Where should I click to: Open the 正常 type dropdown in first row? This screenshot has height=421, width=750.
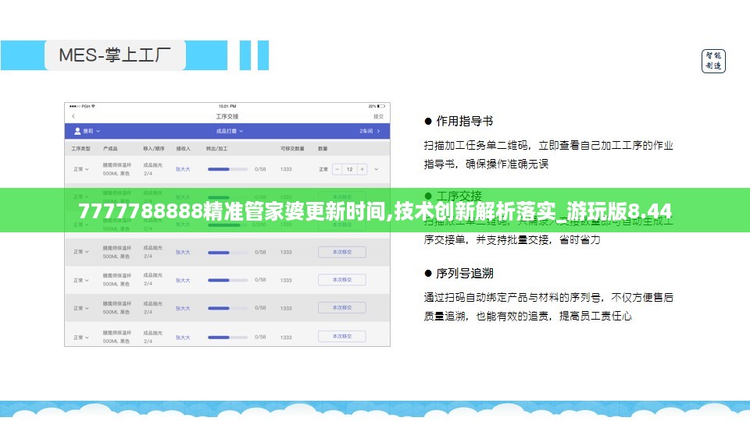tap(80, 169)
